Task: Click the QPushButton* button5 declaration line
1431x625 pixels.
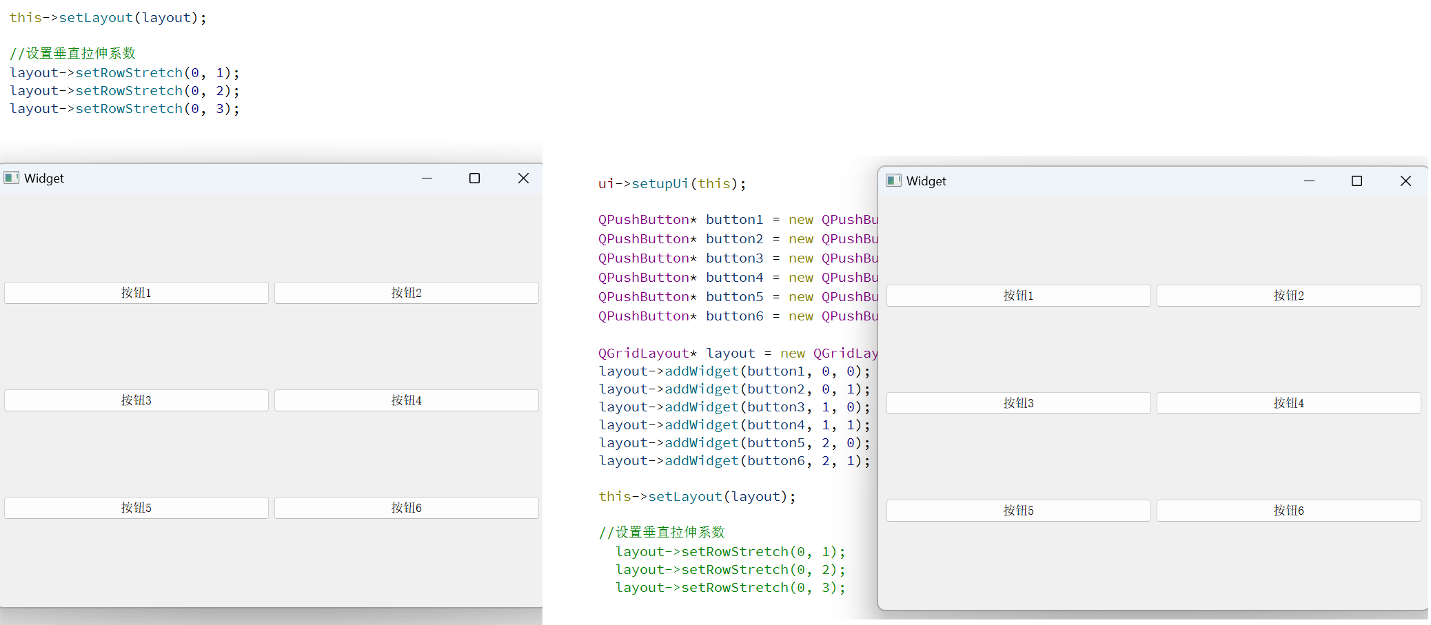Action: (738, 296)
